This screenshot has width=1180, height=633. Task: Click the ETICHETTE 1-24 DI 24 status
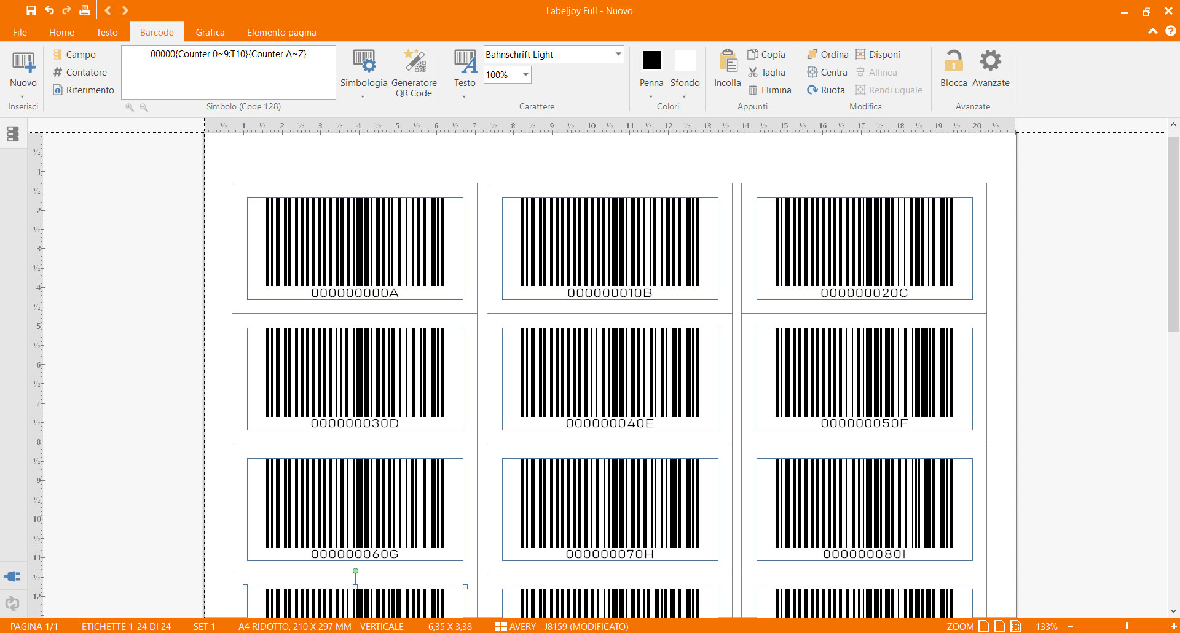tap(126, 626)
